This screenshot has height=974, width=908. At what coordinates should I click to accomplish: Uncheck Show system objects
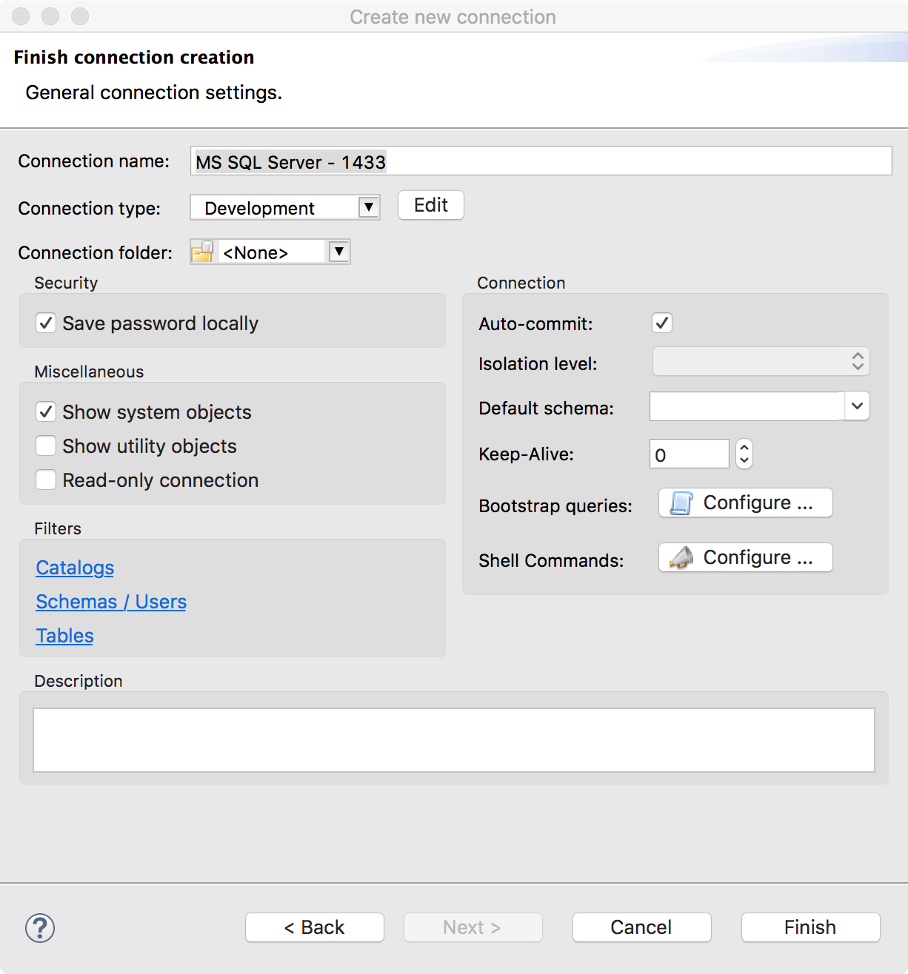(46, 412)
